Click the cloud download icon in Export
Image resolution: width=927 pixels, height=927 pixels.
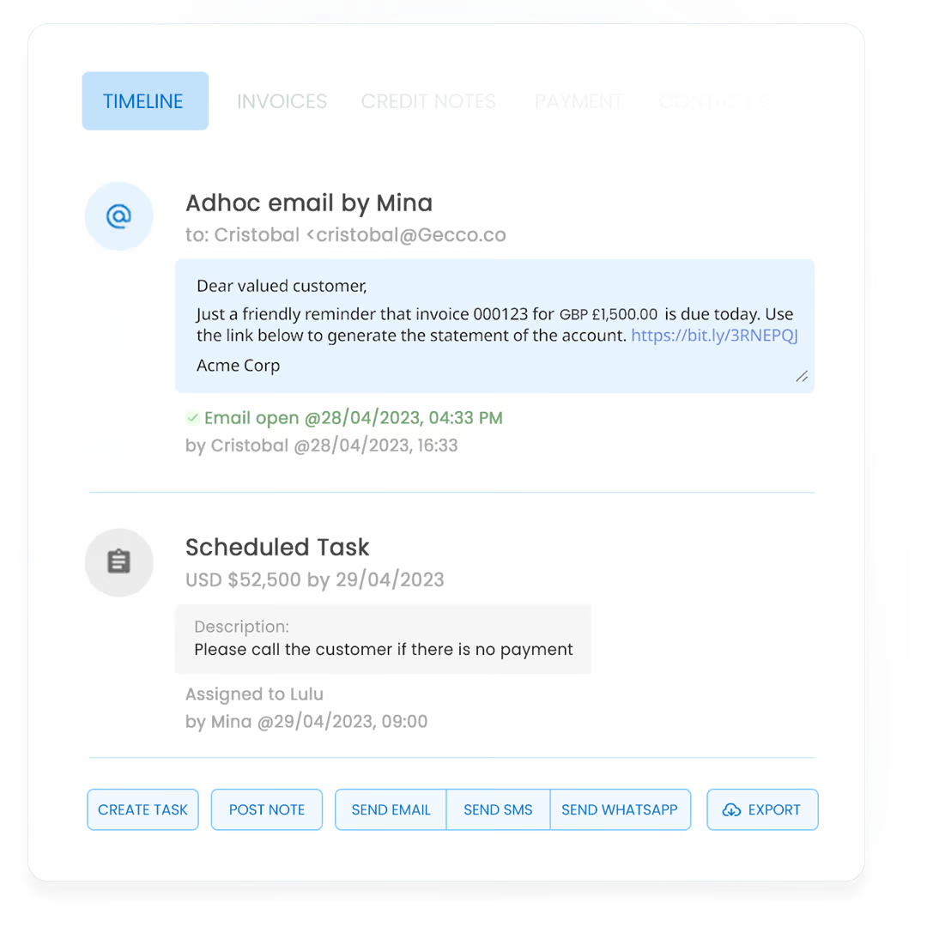click(731, 810)
